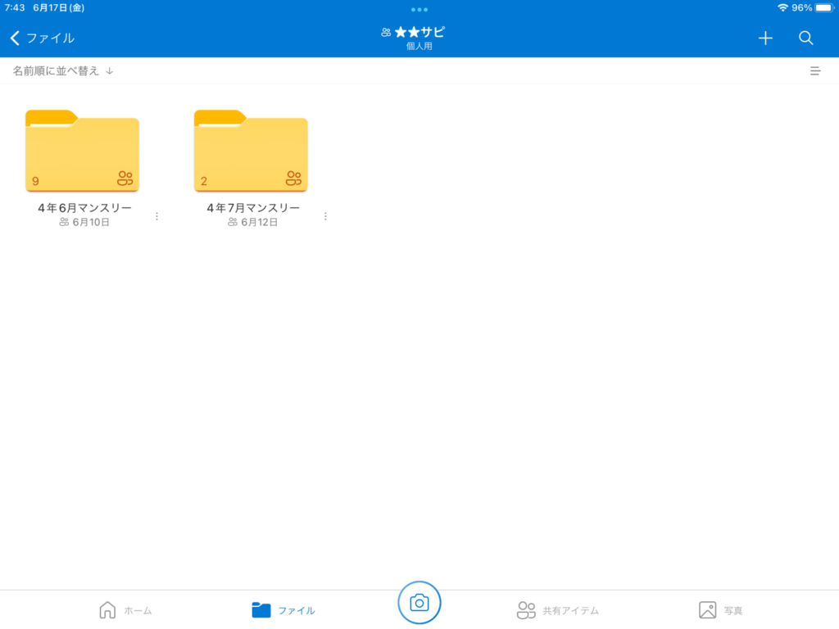Tap the plus add icon
This screenshot has height=629, width=839.
point(765,38)
